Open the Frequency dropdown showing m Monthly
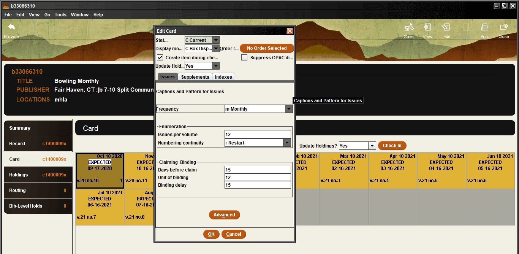This screenshot has height=254, width=519. (x=289, y=109)
